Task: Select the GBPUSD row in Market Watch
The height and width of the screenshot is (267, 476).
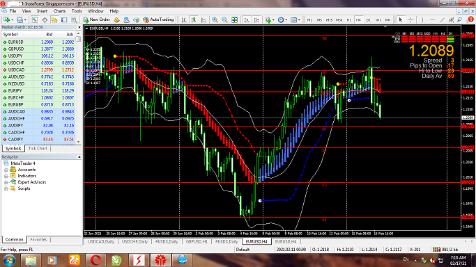Action: (38, 49)
